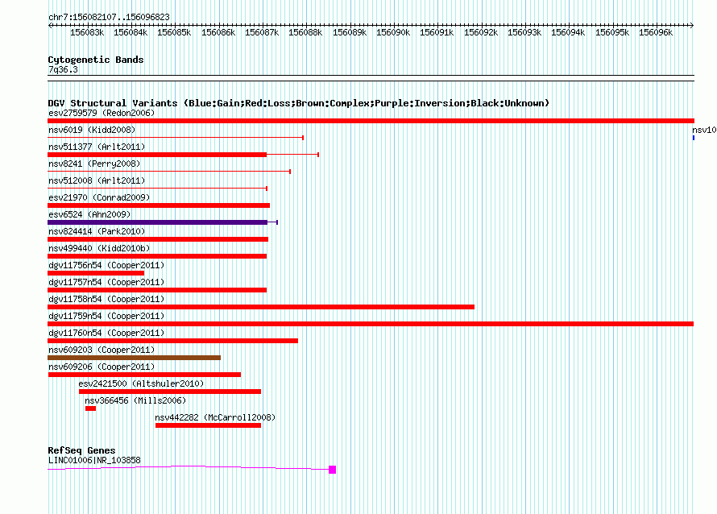Click the nsv511377 (Arlt2011) red bar
Image resolution: width=717 pixels, height=514 pixels.
(157, 155)
